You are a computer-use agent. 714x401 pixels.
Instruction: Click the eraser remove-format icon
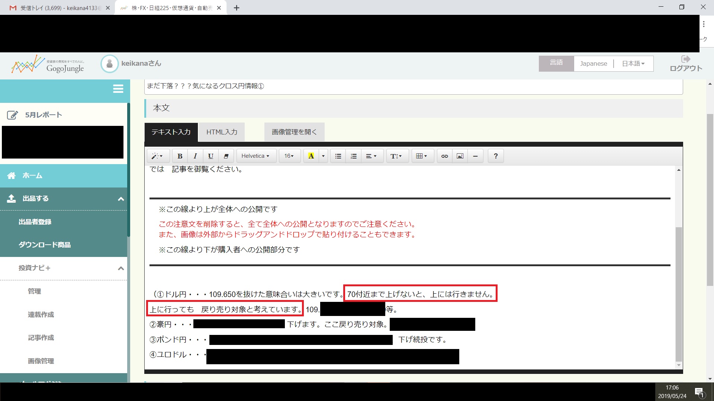[226, 156]
